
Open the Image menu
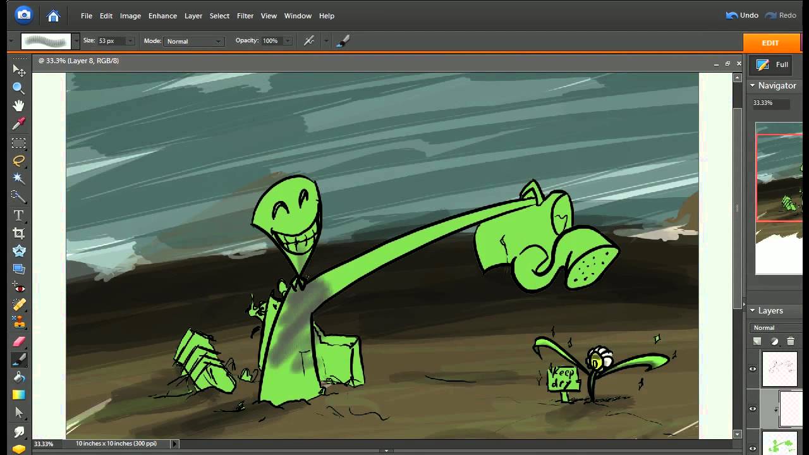(x=130, y=16)
